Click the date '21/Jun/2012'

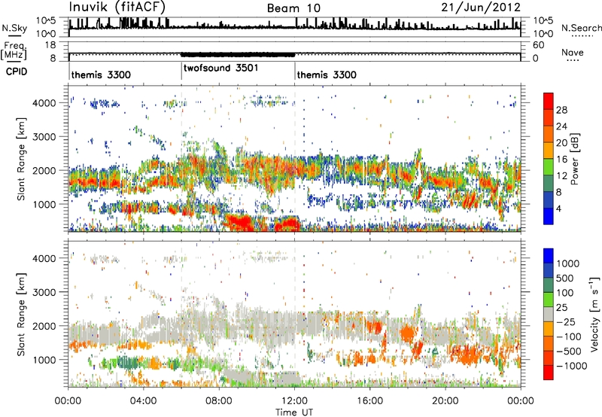[x=481, y=8]
